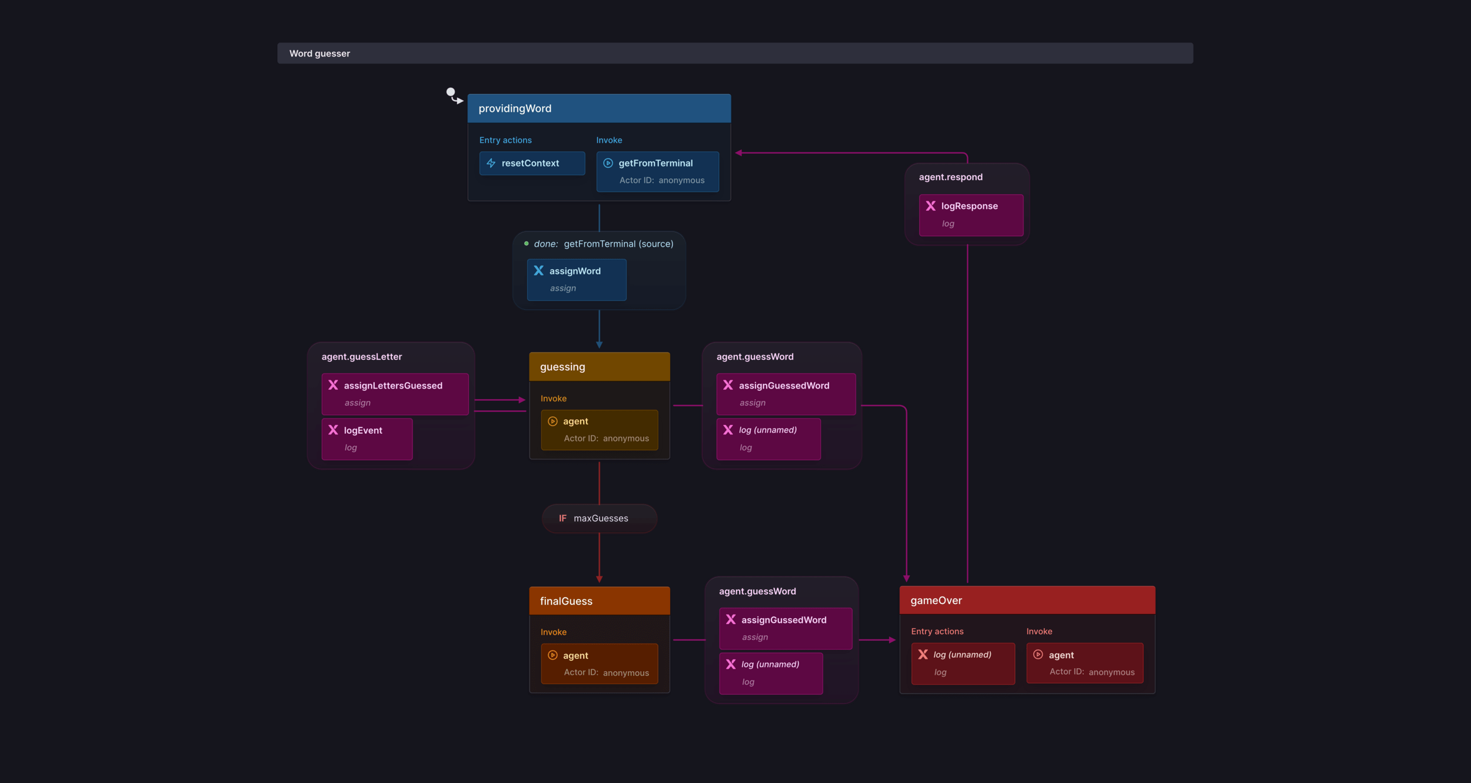The width and height of the screenshot is (1471, 783).
Task: Click the X icon next to logEvent
Action: coord(333,430)
